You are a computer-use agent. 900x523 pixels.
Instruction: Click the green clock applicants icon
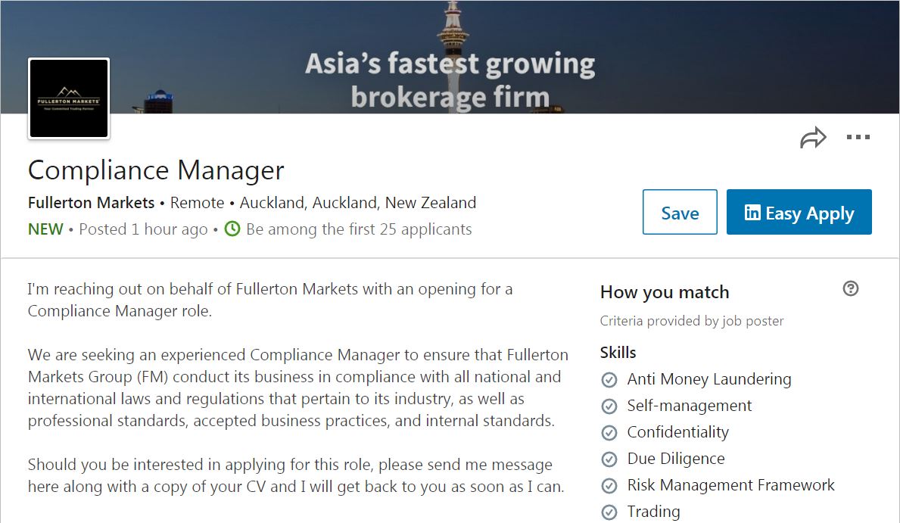coord(232,229)
